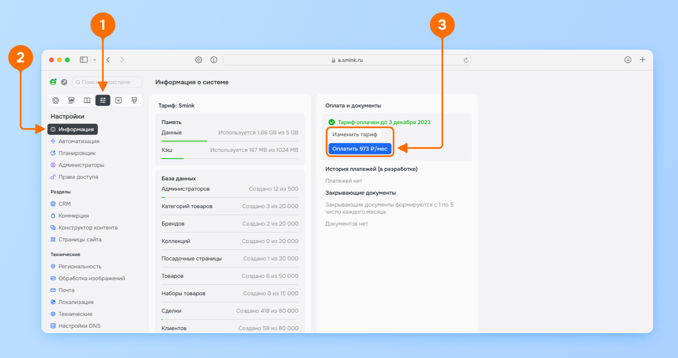Click 'Используется 1.66 GB из 5 GB' text
The image size is (678, 358).
coord(258,133)
